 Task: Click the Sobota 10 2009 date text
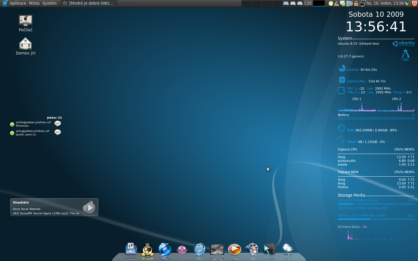(x=376, y=14)
